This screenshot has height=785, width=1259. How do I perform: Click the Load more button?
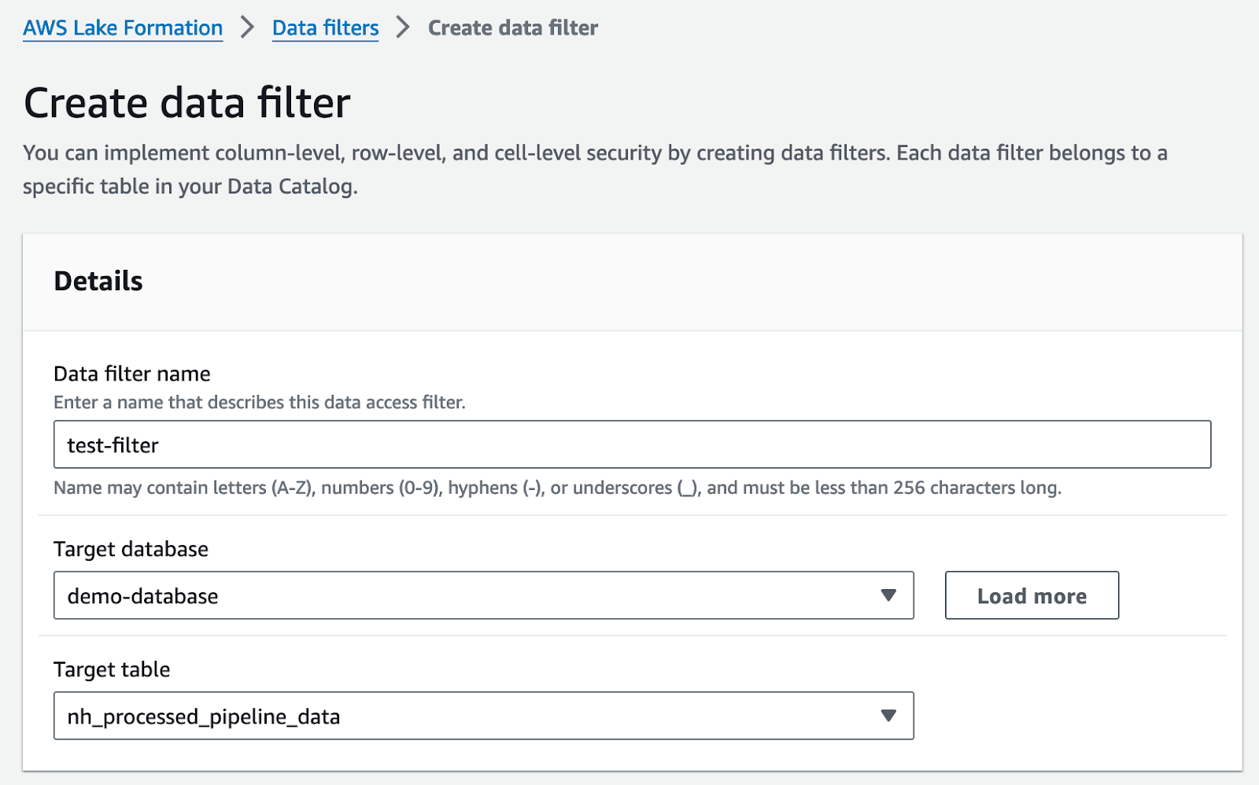point(1032,595)
